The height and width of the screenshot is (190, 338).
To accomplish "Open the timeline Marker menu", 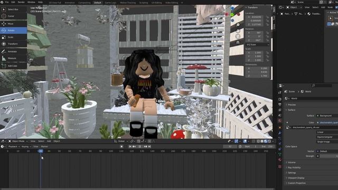I will pyautogui.click(x=44, y=147).
